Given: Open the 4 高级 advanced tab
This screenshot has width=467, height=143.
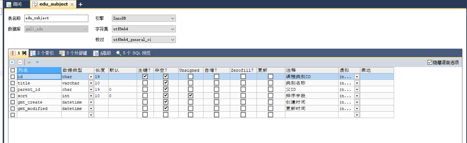Looking at the screenshot, I should tap(102, 53).
